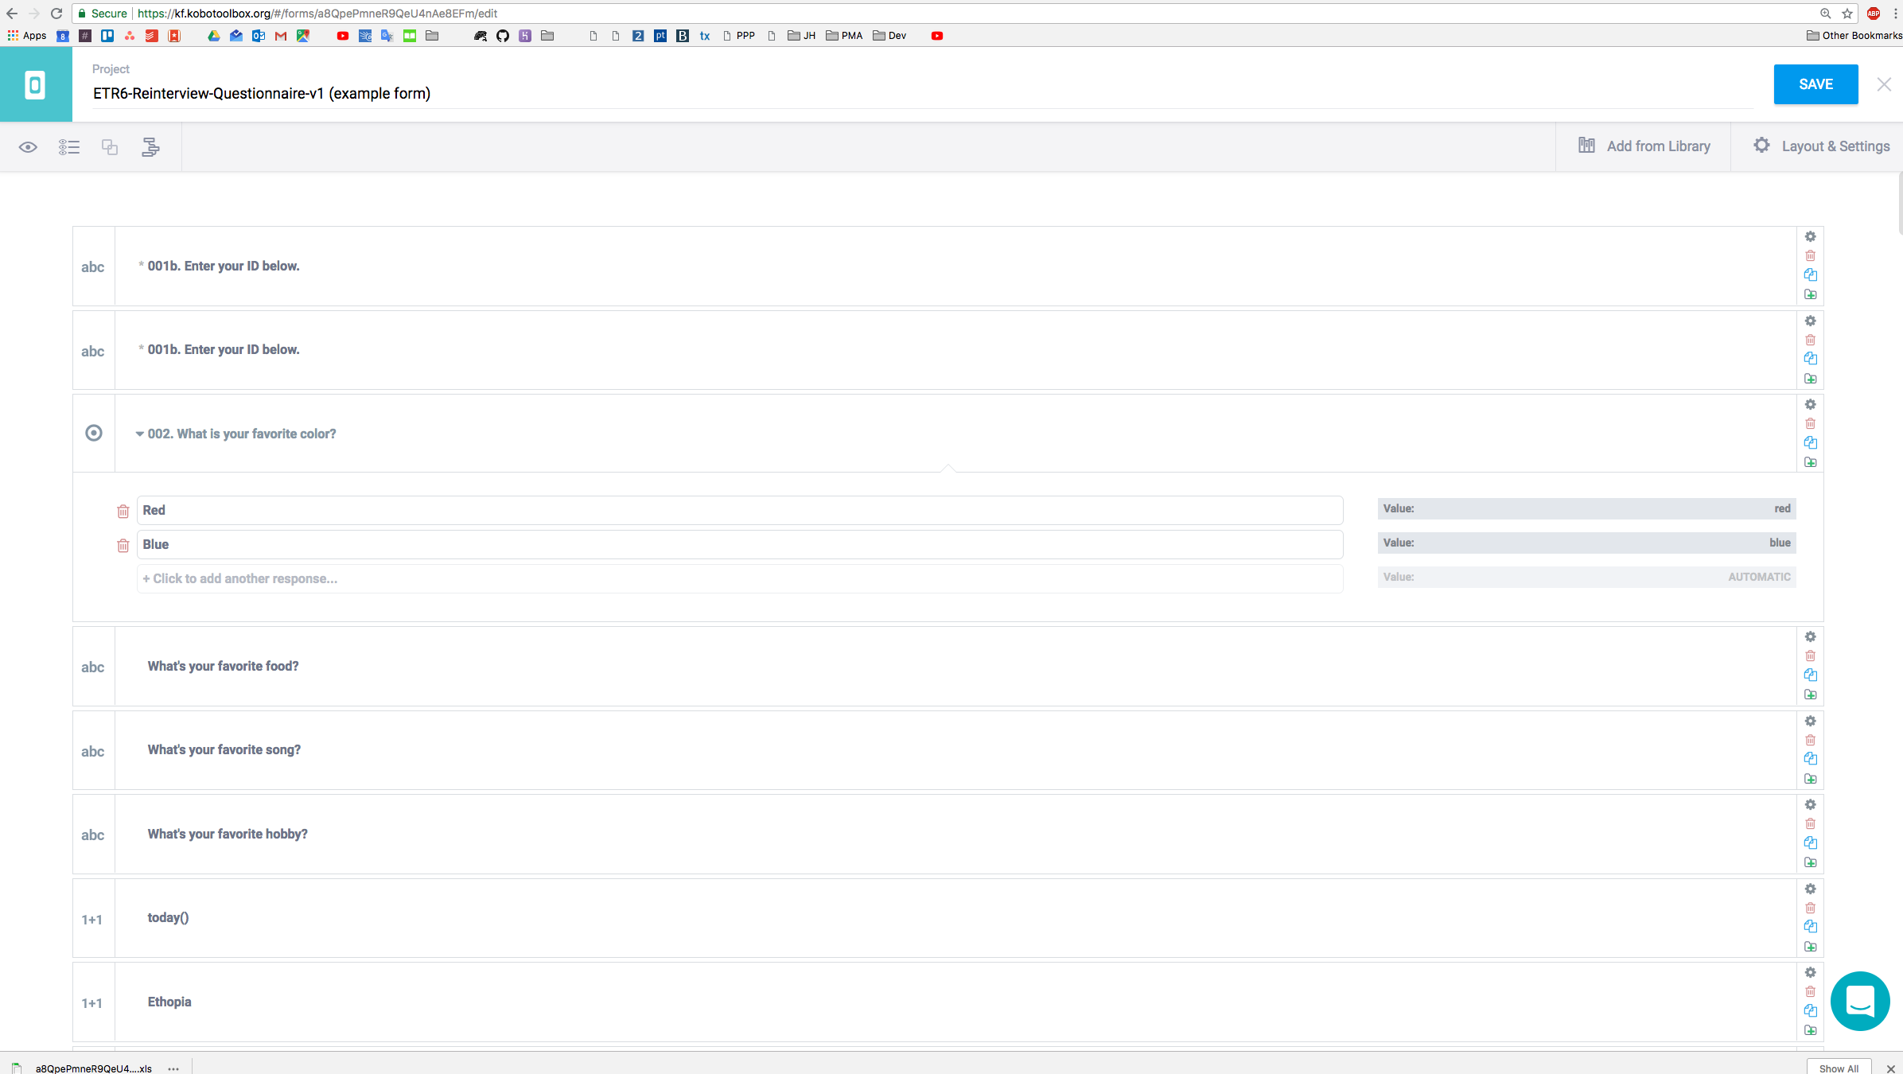Open Apps on the bookmarks bar

coord(26,36)
